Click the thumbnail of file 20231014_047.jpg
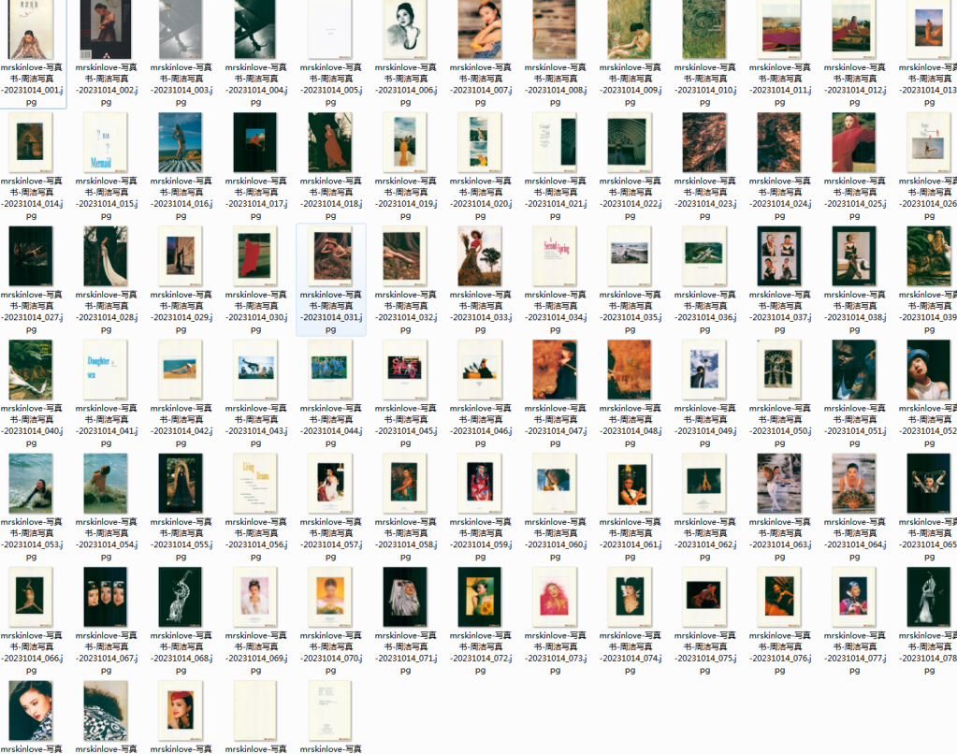Viewport: 957px width, 754px height. (x=555, y=370)
